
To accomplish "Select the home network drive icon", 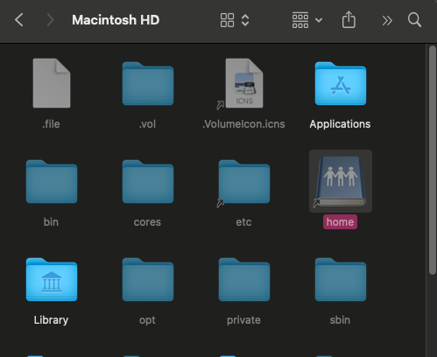I will [341, 181].
